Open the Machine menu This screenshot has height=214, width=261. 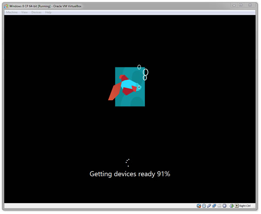12,12
